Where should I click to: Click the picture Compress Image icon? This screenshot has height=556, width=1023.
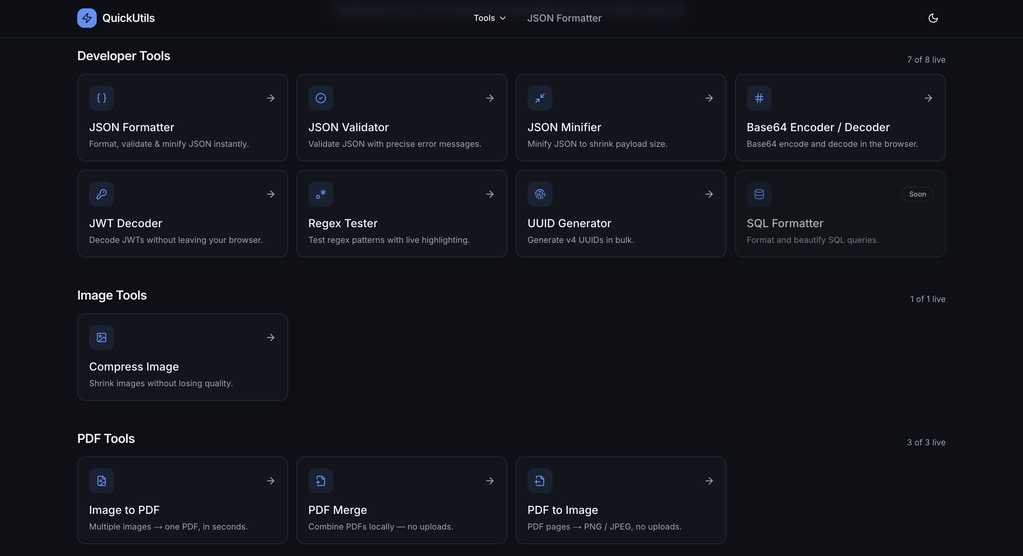tap(101, 337)
